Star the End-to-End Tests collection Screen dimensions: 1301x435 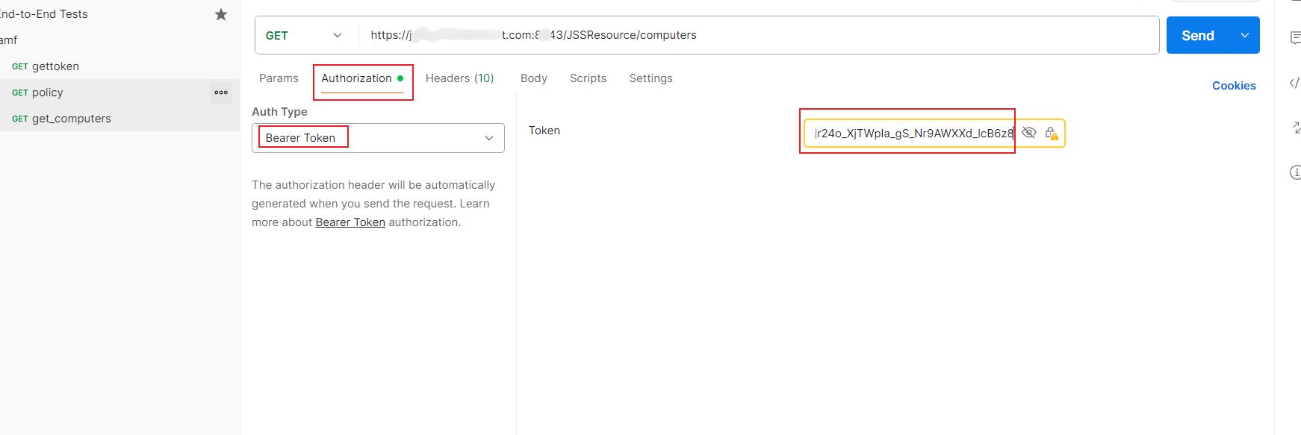(221, 14)
